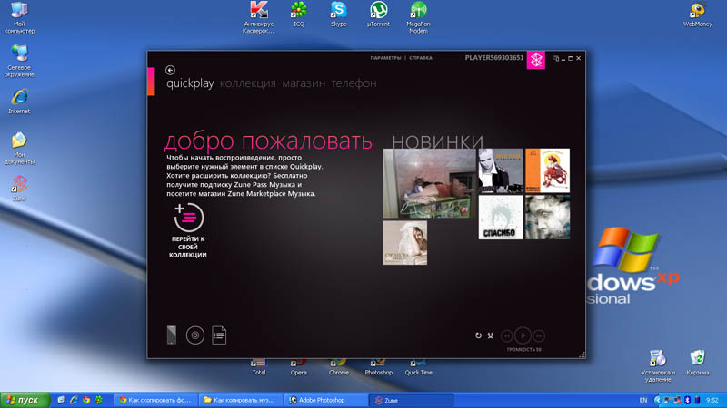Image resolution: width=727 pixels, height=408 pixels.
Task: Launch ICQ from quick launch bar
Action: point(98,400)
